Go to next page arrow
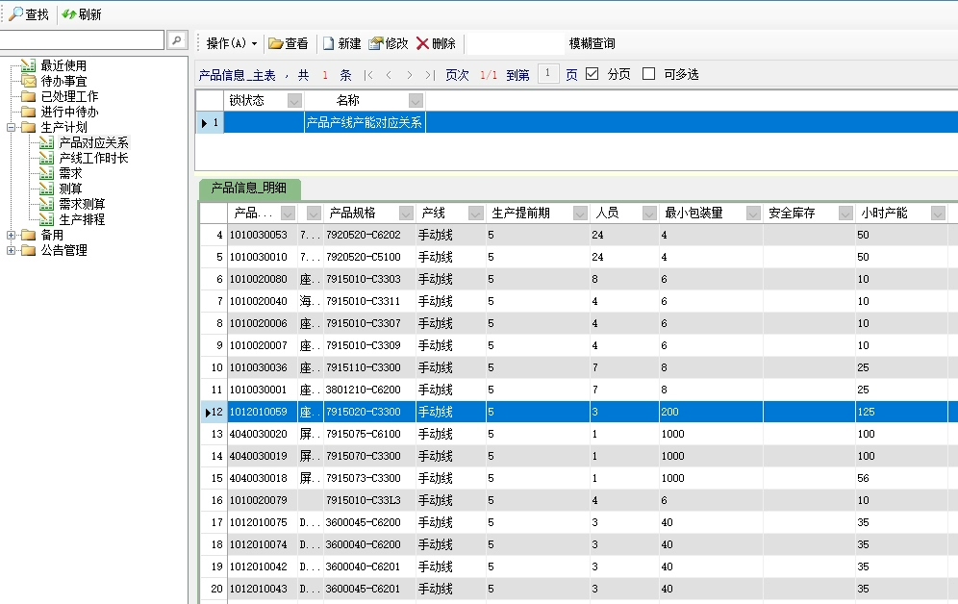The image size is (958, 604). (x=410, y=74)
